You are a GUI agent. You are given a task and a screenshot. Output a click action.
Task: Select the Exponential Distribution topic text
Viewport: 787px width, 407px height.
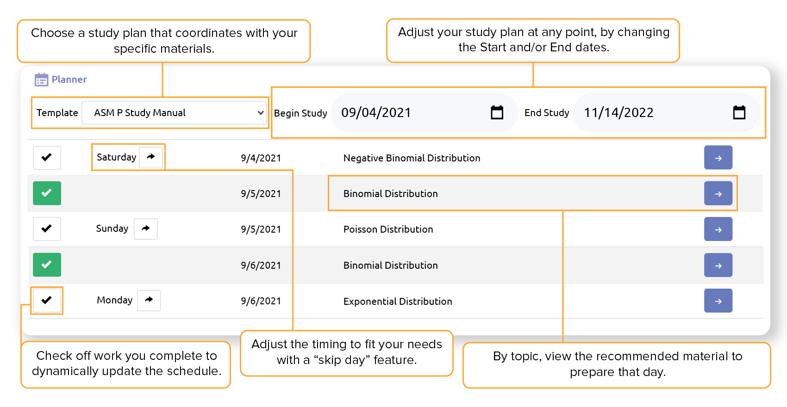398,302
